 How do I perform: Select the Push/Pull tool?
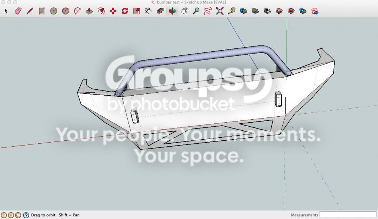tap(89, 11)
